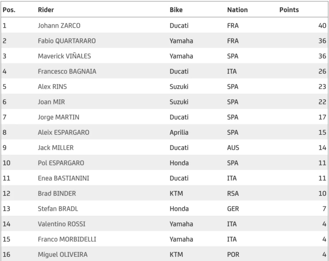Image resolution: width=329 pixels, height=261 pixels.
Task: Click the Rider column header
Action: pos(46,10)
